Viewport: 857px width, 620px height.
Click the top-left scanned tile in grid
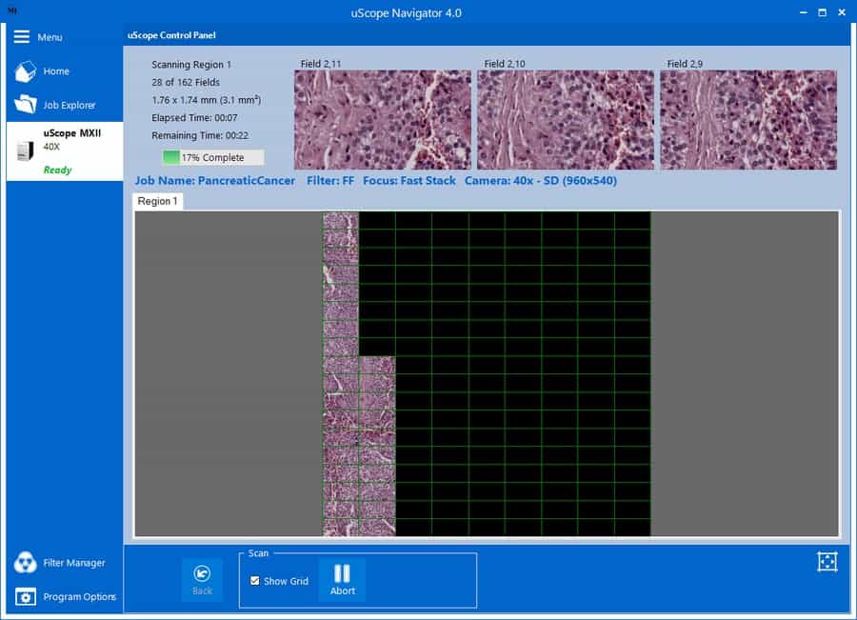(340, 221)
